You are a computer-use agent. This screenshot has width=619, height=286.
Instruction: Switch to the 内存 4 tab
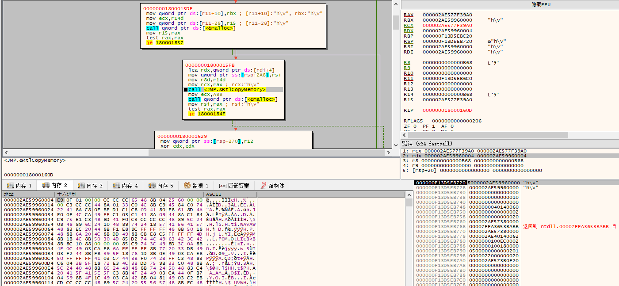coord(126,186)
